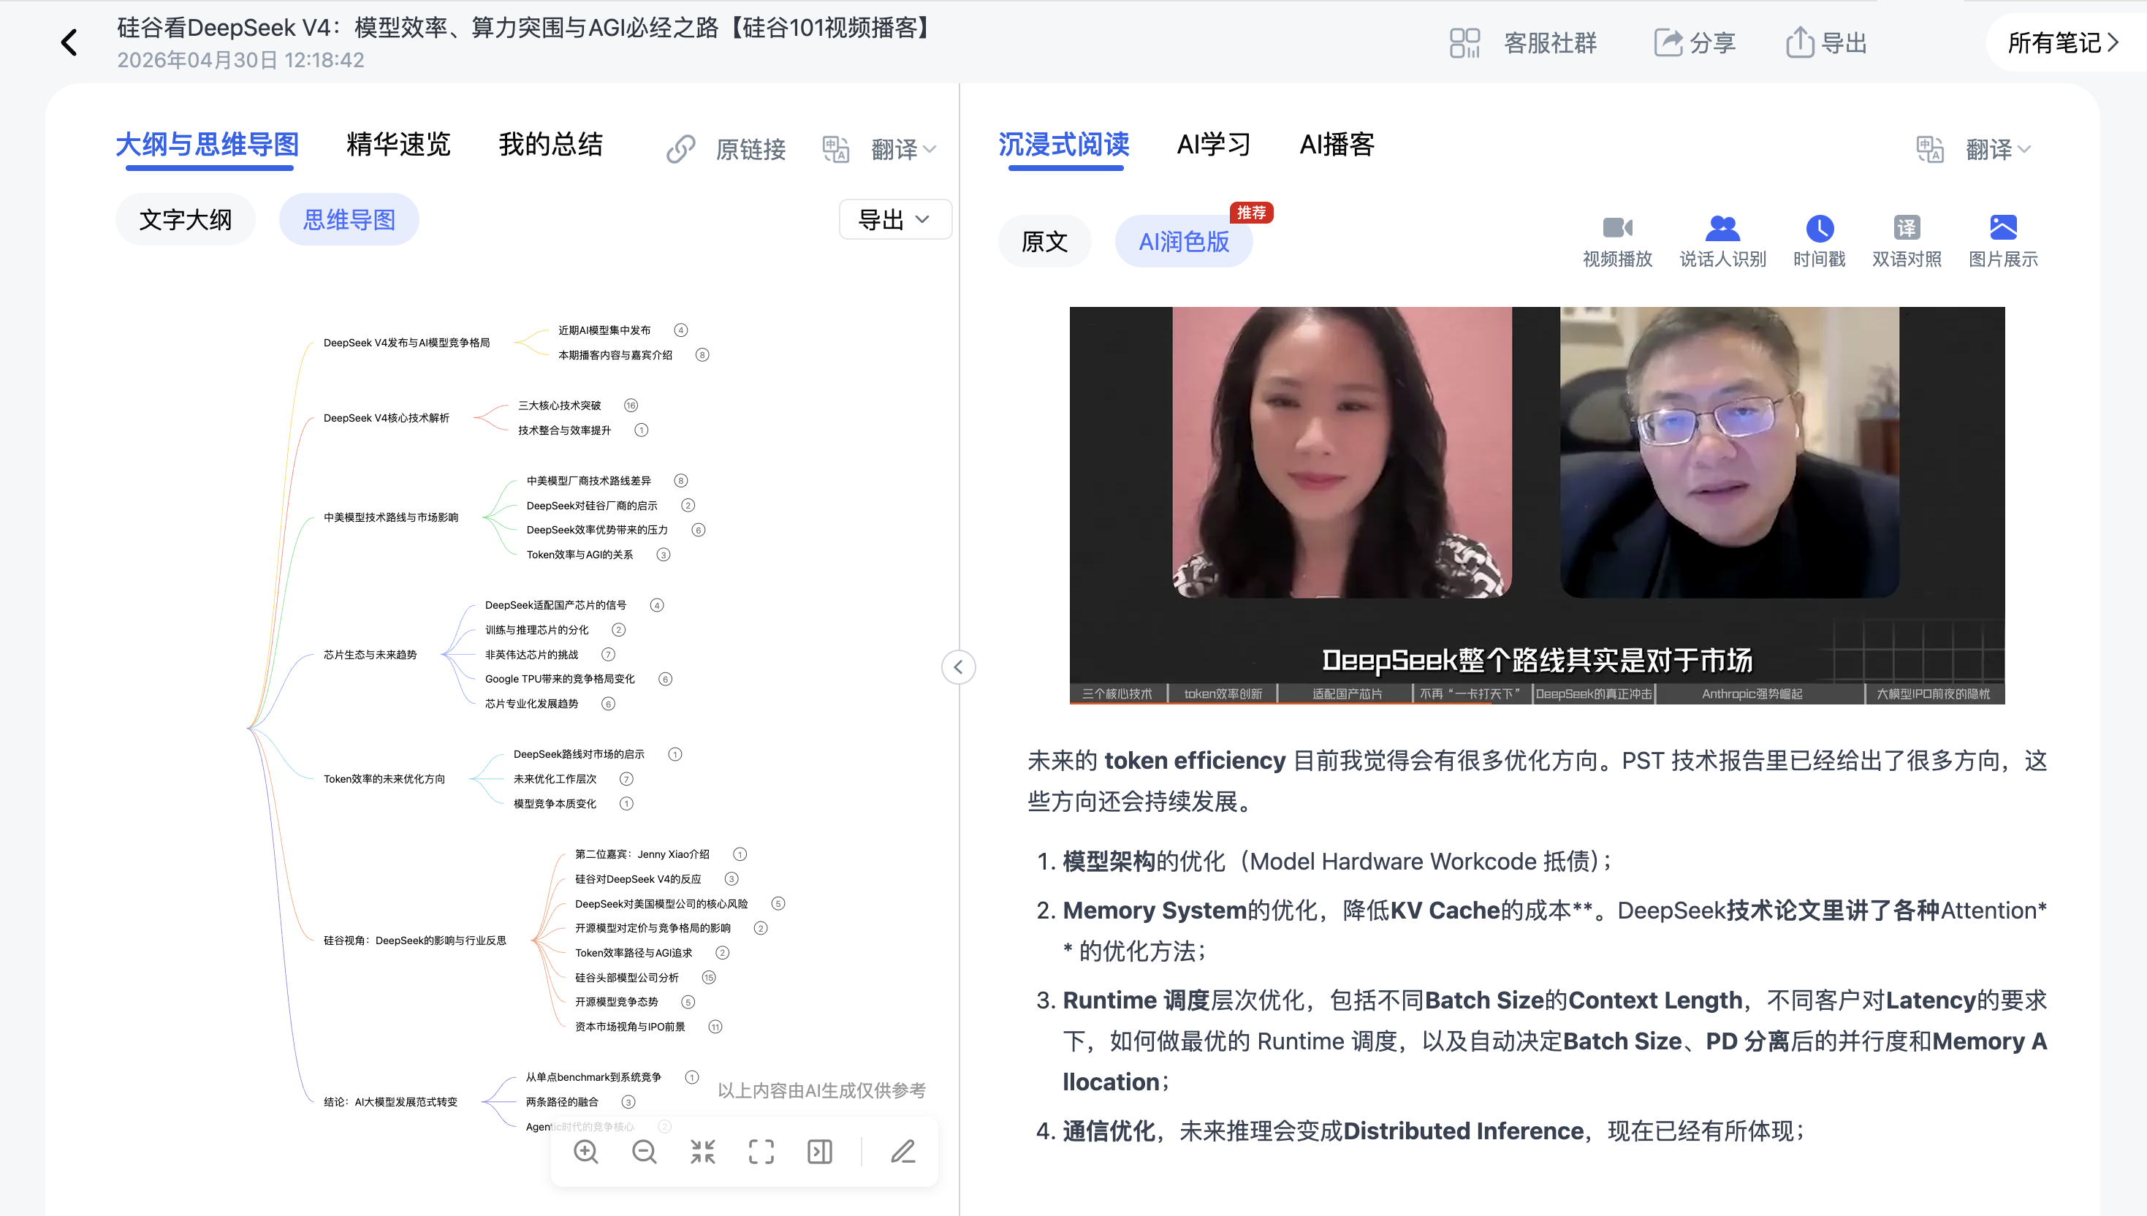Click 模型架构 bold text in transcript

(1109, 861)
